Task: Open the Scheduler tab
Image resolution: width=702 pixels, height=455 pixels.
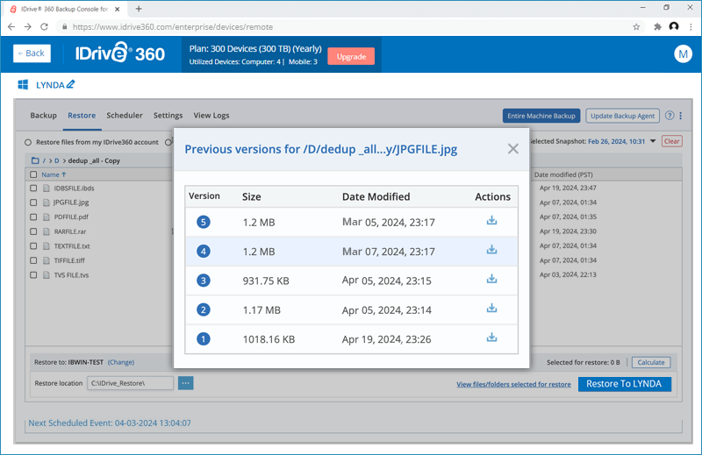Action: coord(125,116)
